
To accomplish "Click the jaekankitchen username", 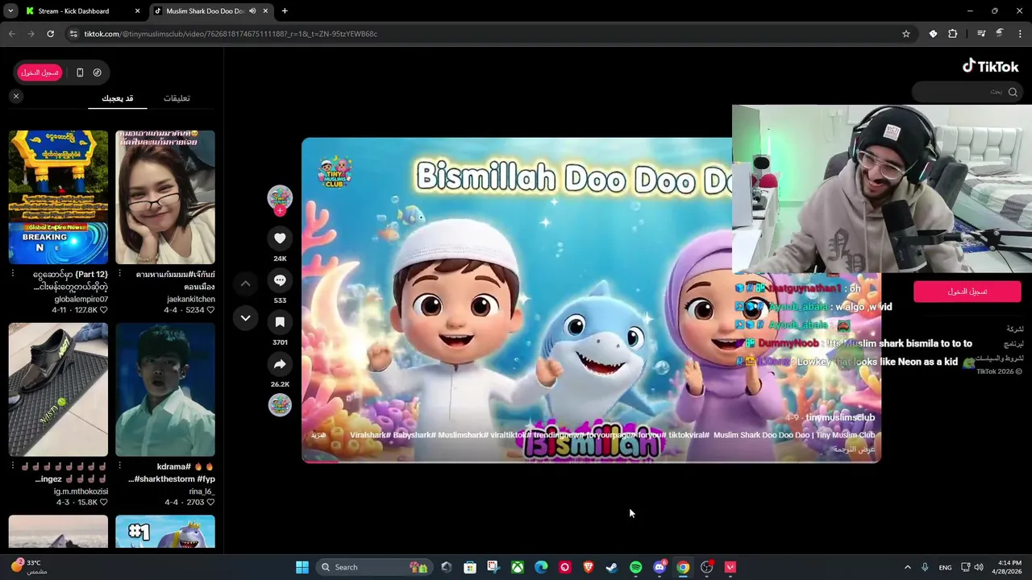I will click(190, 299).
